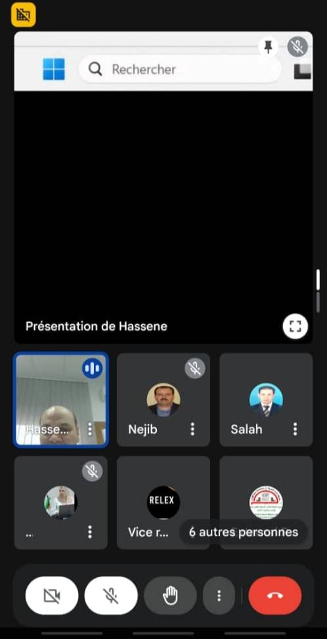Open the three-dot menu on Hassene's video tile
The width and height of the screenshot is (327, 639).
pyautogui.click(x=90, y=429)
